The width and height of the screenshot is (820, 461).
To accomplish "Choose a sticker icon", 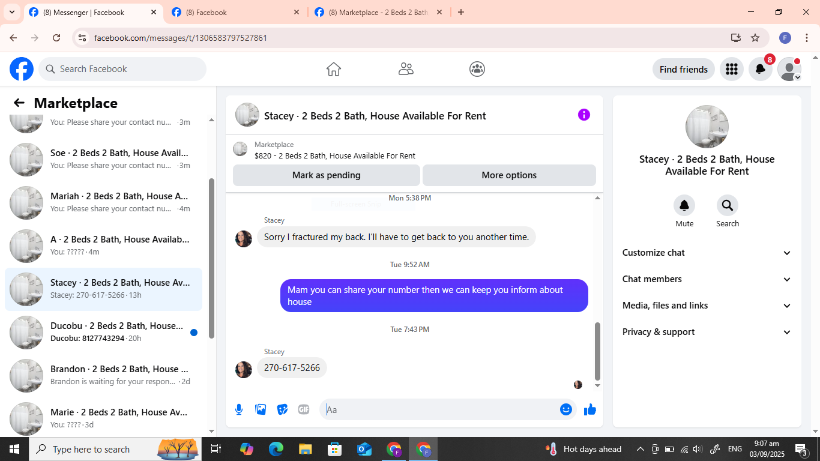I will click(282, 409).
